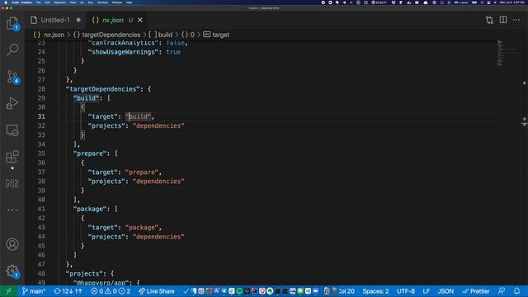Image resolution: width=528 pixels, height=297 pixels.
Task: Open the Nx Console view icon
Action: click(12, 183)
